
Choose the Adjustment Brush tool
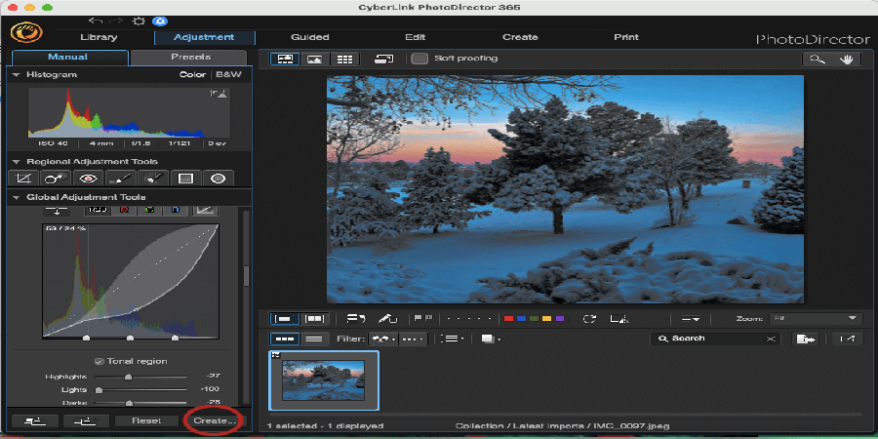coord(121,179)
